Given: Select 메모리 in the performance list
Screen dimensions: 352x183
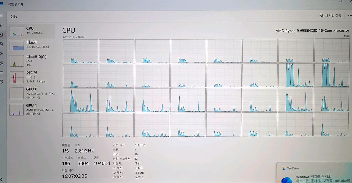Looking at the screenshot, I should (32, 45).
